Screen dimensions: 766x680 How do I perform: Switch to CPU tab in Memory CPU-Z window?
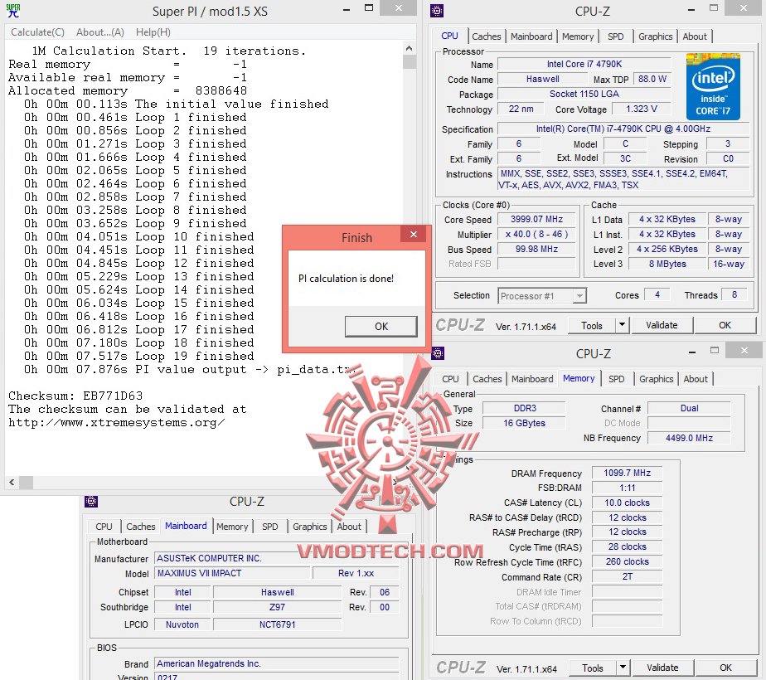[x=450, y=379]
